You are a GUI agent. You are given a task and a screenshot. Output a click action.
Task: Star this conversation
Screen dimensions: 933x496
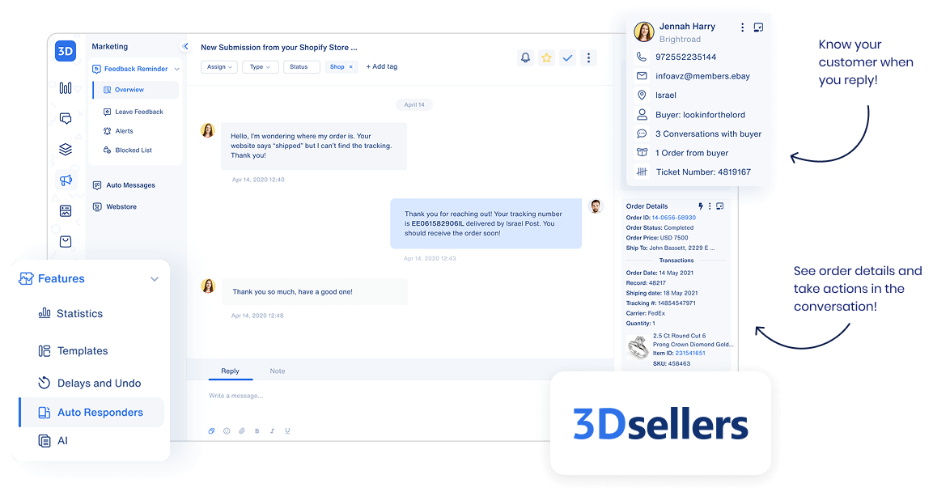point(546,57)
